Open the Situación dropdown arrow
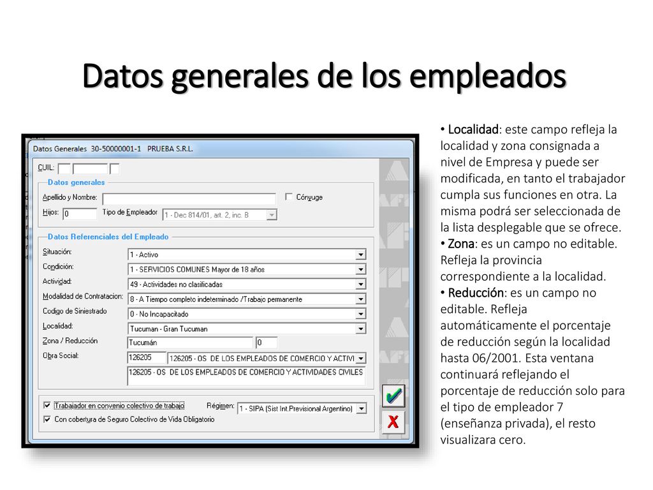 (361, 255)
